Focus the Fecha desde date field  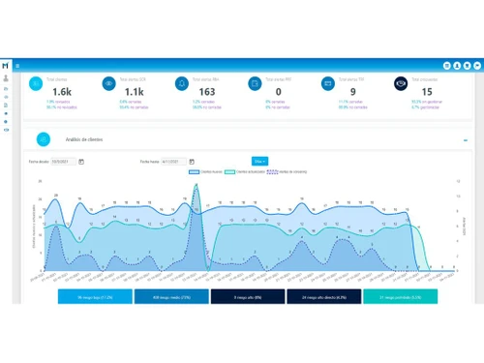[x=64, y=162]
